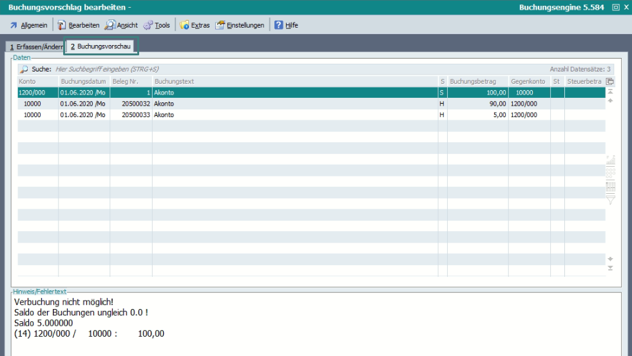Click the Einstellungen icon in toolbar
Screen dimensions: 632x356
pos(220,25)
